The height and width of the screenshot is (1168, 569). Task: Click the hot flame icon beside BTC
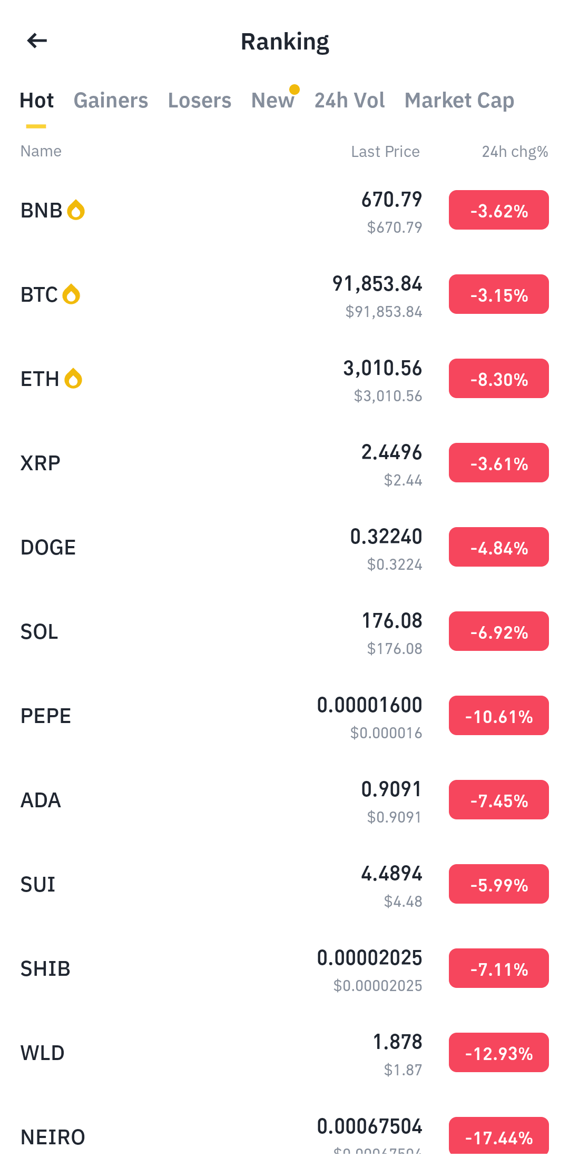coord(71,294)
